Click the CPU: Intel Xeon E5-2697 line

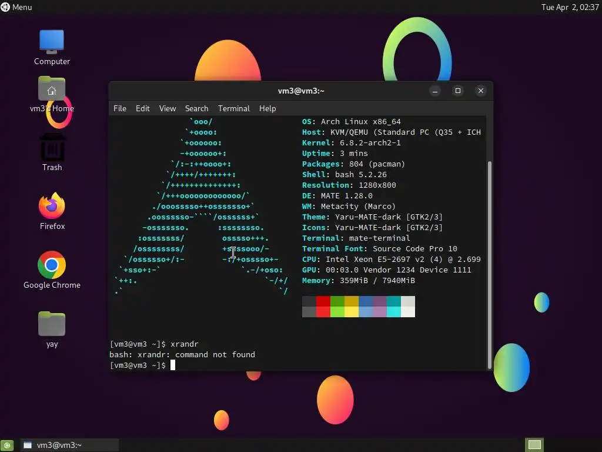(391, 260)
